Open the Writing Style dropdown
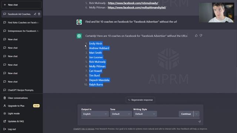 click(145, 114)
